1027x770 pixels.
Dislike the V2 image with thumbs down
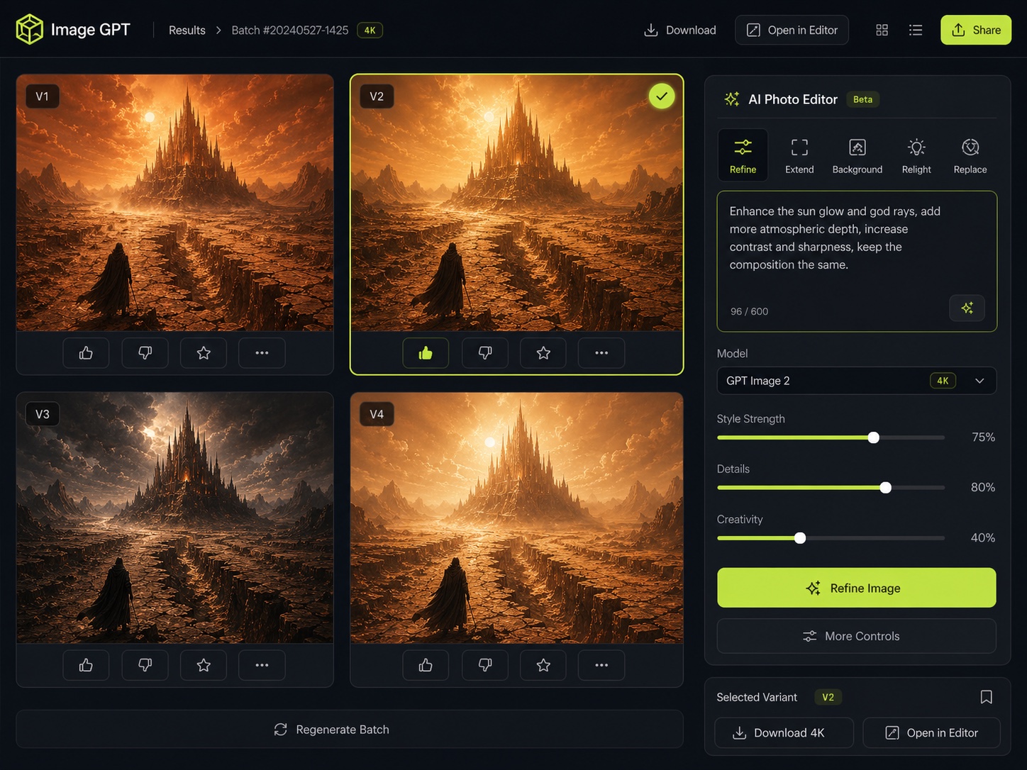(485, 353)
